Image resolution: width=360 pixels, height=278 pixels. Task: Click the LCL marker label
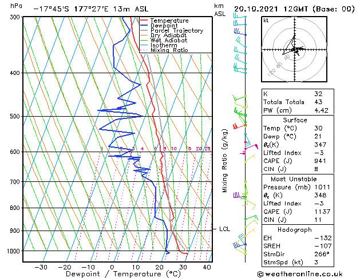click(224, 229)
